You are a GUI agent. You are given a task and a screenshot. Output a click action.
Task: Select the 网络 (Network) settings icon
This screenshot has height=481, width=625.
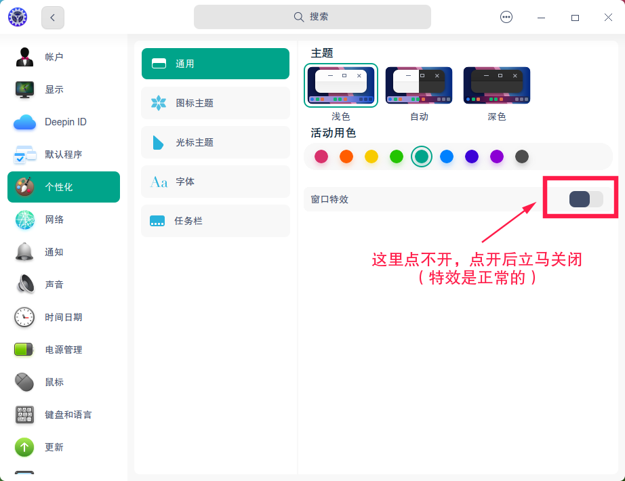point(25,219)
